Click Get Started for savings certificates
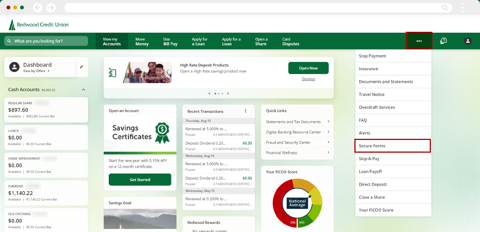 [140, 180]
